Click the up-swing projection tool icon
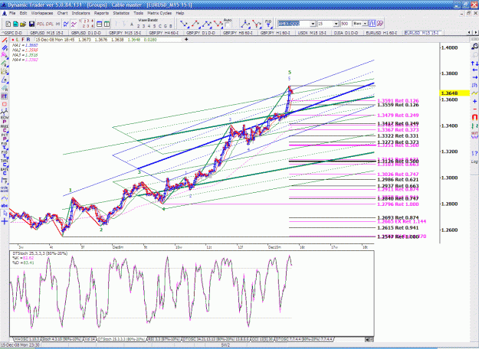Screen dimensions: 479x349 click(x=195, y=24)
